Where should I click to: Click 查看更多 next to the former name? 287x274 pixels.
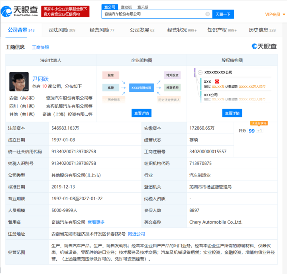(96, 222)
